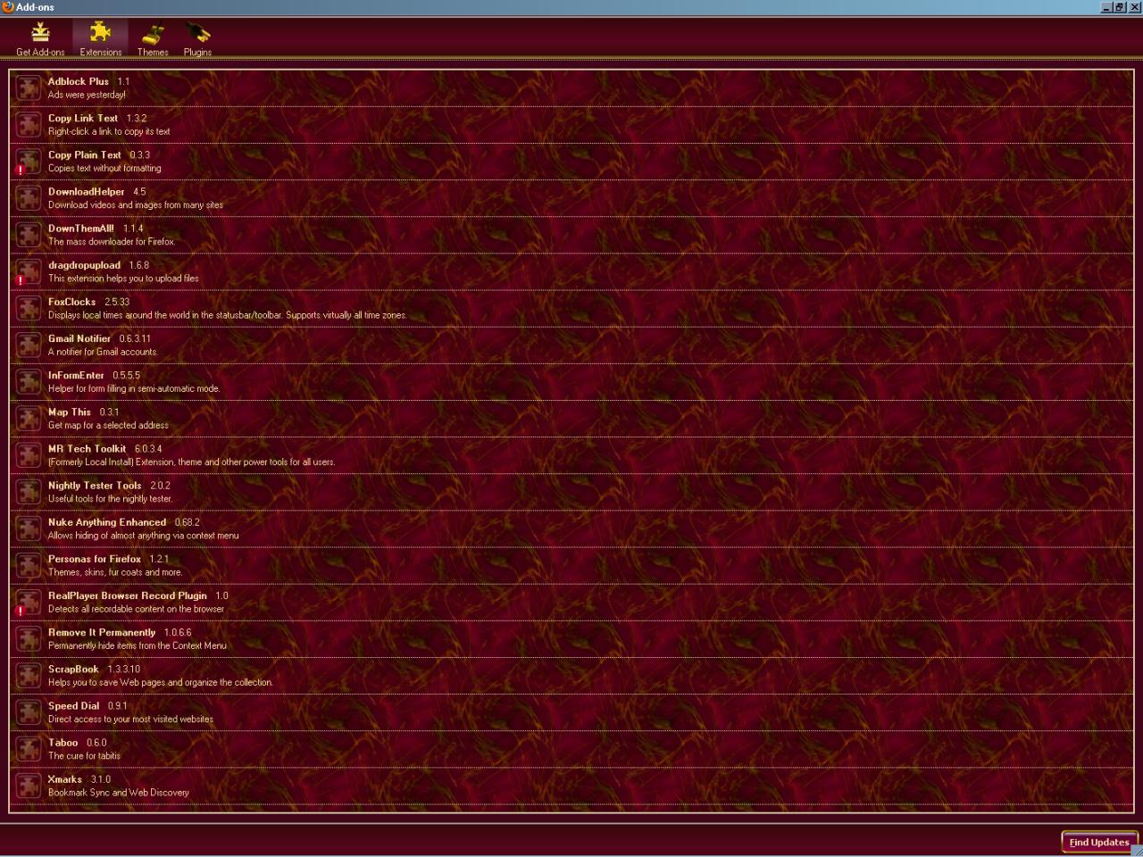Click the Copy Plain Text warning icon
The width and height of the screenshot is (1143, 857).
tap(21, 170)
